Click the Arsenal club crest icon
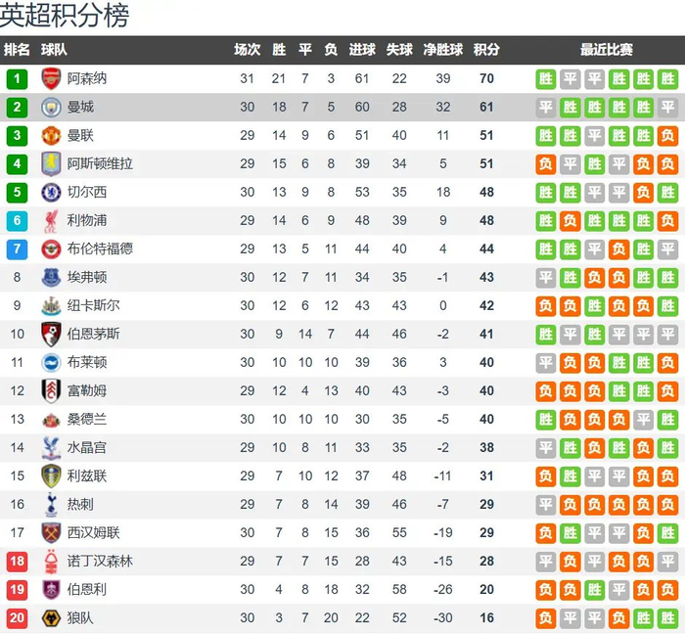This screenshot has width=685, height=634. [51, 79]
